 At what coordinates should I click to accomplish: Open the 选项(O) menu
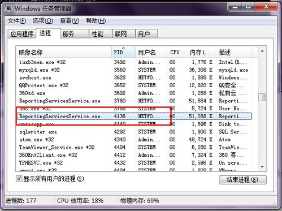pos(43,20)
